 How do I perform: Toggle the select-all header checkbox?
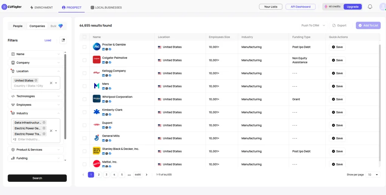click(84, 37)
